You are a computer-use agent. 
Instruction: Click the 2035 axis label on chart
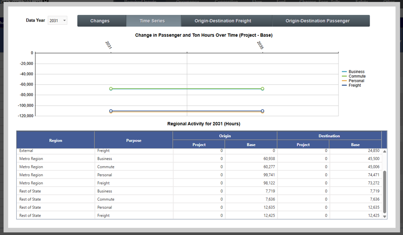tap(260, 45)
